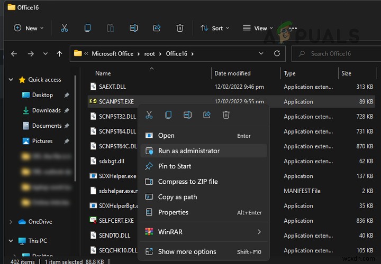Click the Rename icon in the top toolbar
Image resolution: width=381 pixels, height=264 pixels.
134,28
